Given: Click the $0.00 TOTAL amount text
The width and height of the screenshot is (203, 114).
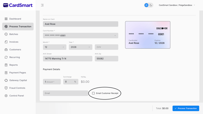Looking at the screenshot, I should (x=85, y=82).
